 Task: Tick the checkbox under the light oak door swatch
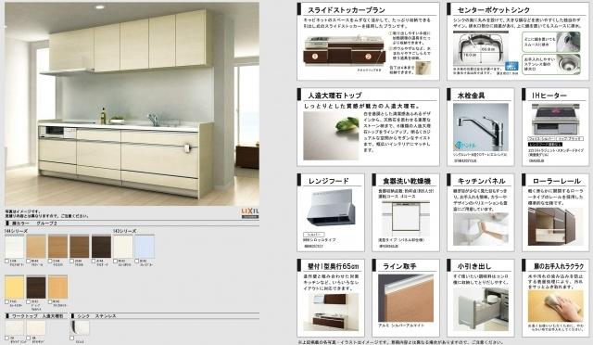click(x=29, y=261)
